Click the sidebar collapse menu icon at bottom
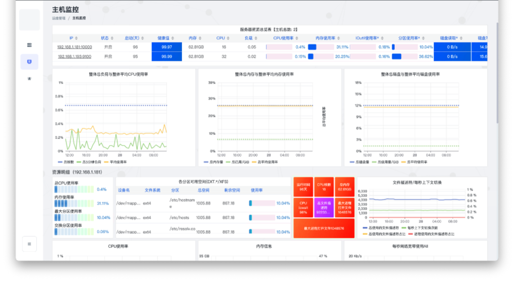The height and width of the screenshot is (282, 515). [x=29, y=244]
